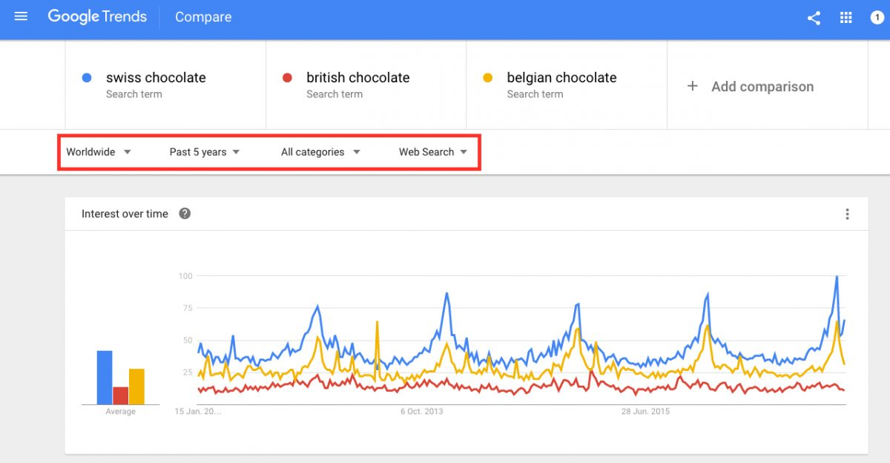Open the Past 5 years time range dropdown

coord(205,152)
